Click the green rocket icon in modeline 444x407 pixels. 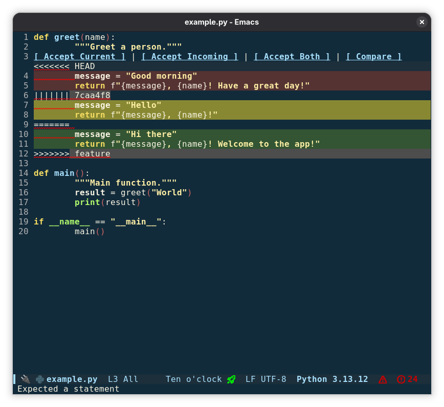pyautogui.click(x=231, y=379)
